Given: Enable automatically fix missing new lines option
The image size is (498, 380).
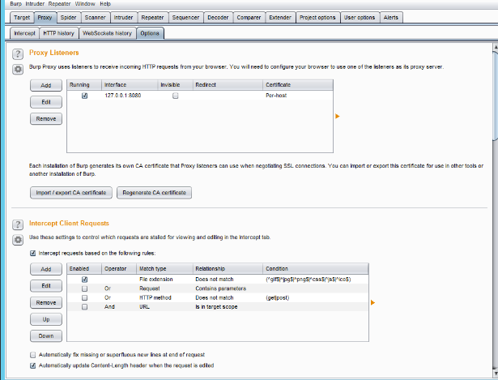Looking at the screenshot, I should 32,355.
